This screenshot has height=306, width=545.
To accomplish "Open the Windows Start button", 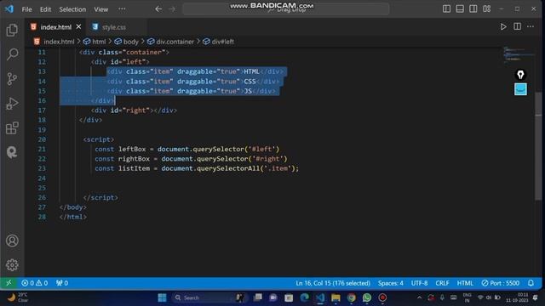I will [162, 297].
